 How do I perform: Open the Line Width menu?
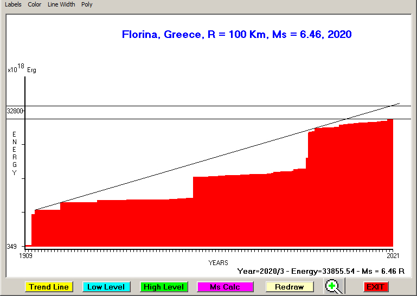(x=61, y=4)
